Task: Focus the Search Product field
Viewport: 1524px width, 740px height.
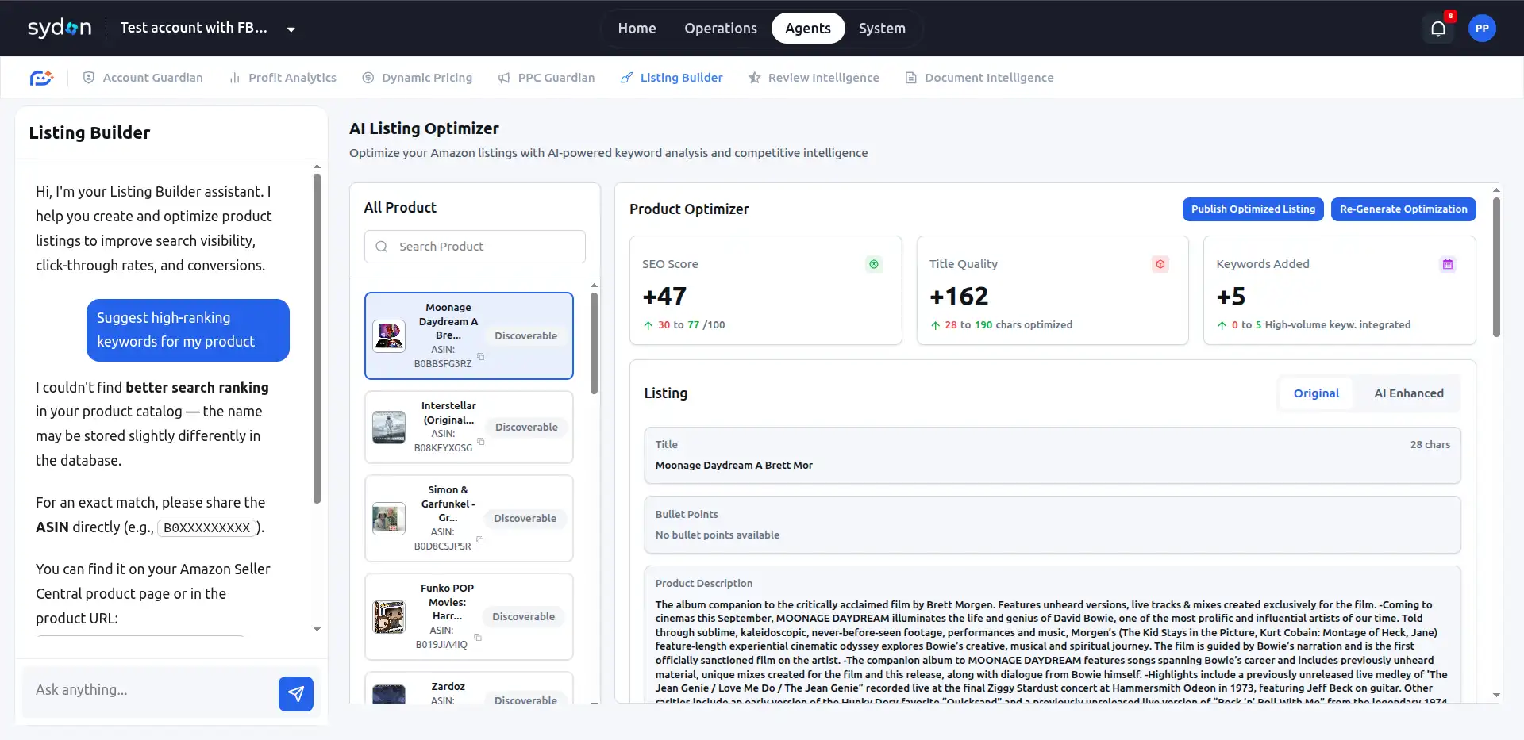Action: pyautogui.click(x=475, y=247)
